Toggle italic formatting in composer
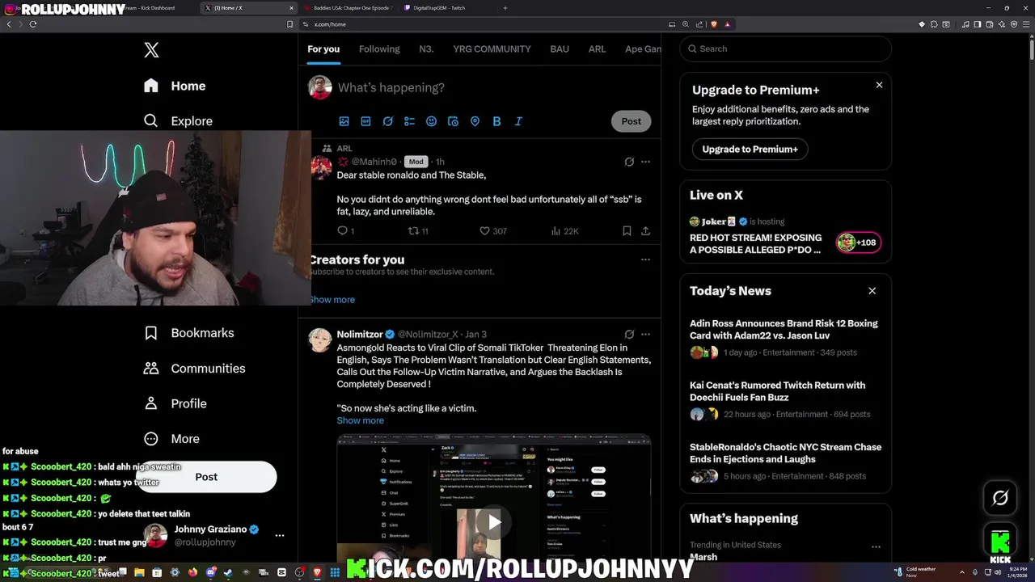 click(518, 121)
